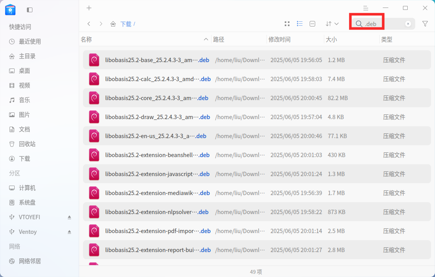Viewport: 435px width, 277px height.
Task: Switch to icon grid view
Action: (287, 24)
